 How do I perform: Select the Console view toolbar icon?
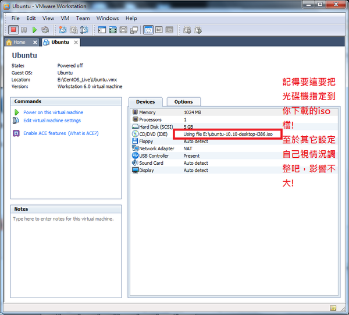pyautogui.click(x=169, y=30)
